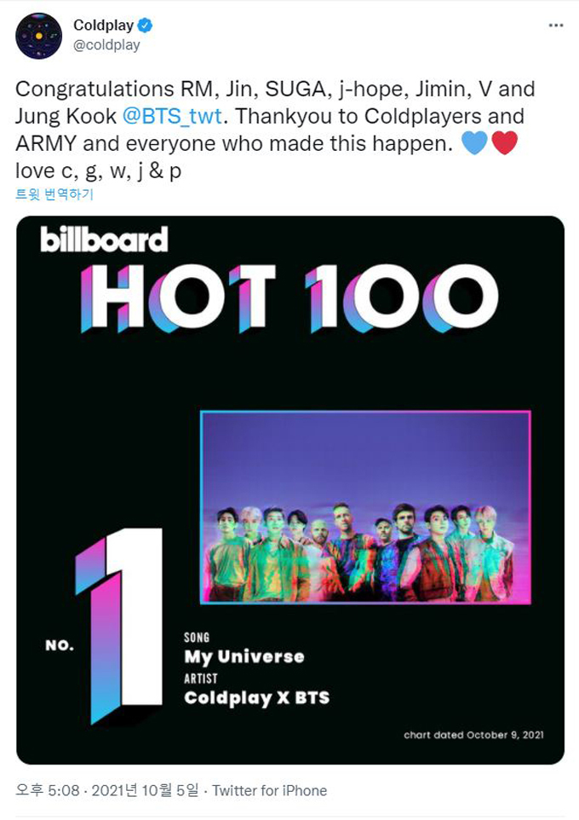Open the @coldplay handle
Viewport: 579px width, 820px height.
pyautogui.click(x=106, y=45)
